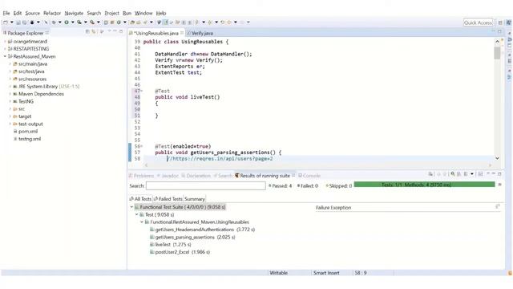513x289 pixels.
Task: Collapse the RestAssured_Maven project
Action: (5, 56)
